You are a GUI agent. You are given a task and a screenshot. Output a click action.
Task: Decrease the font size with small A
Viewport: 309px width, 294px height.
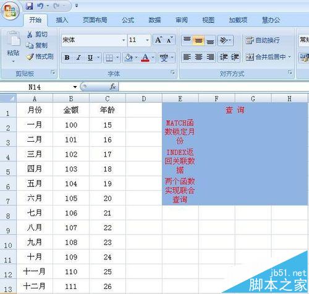pos(169,40)
